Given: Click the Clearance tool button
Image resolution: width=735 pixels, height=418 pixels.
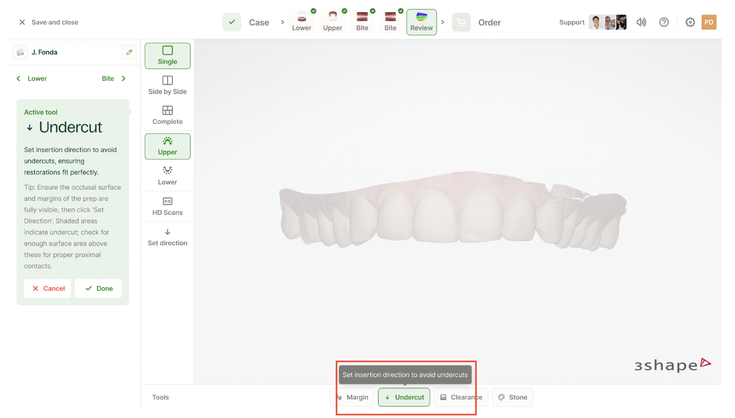Looking at the screenshot, I should tap(461, 397).
